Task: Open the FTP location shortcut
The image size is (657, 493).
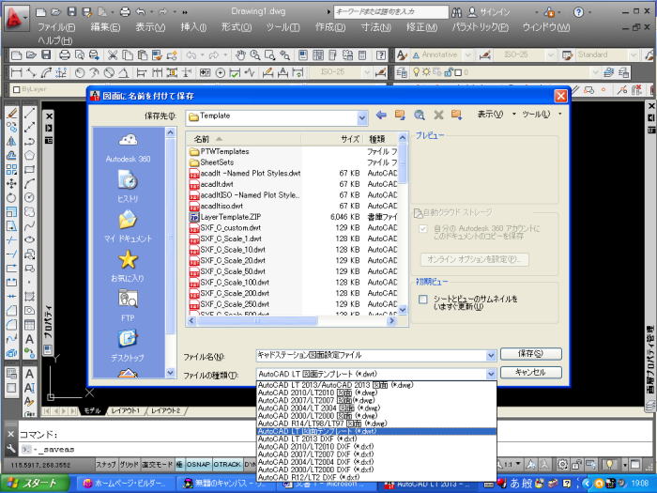Action: (128, 306)
